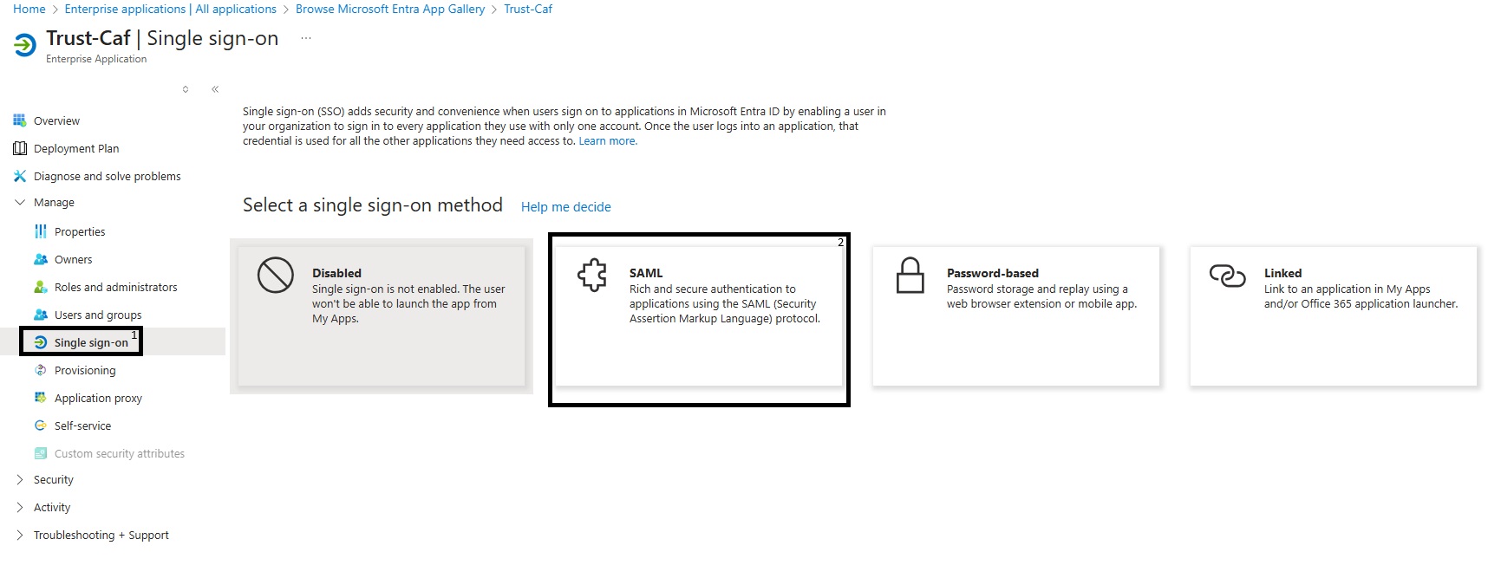Click the 'Enterprise Application' subtitle text
The height and width of the screenshot is (578, 1488).
[x=96, y=59]
